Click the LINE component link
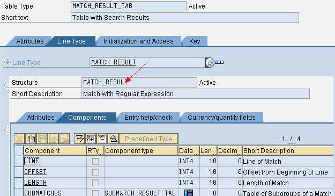 pos(32,161)
